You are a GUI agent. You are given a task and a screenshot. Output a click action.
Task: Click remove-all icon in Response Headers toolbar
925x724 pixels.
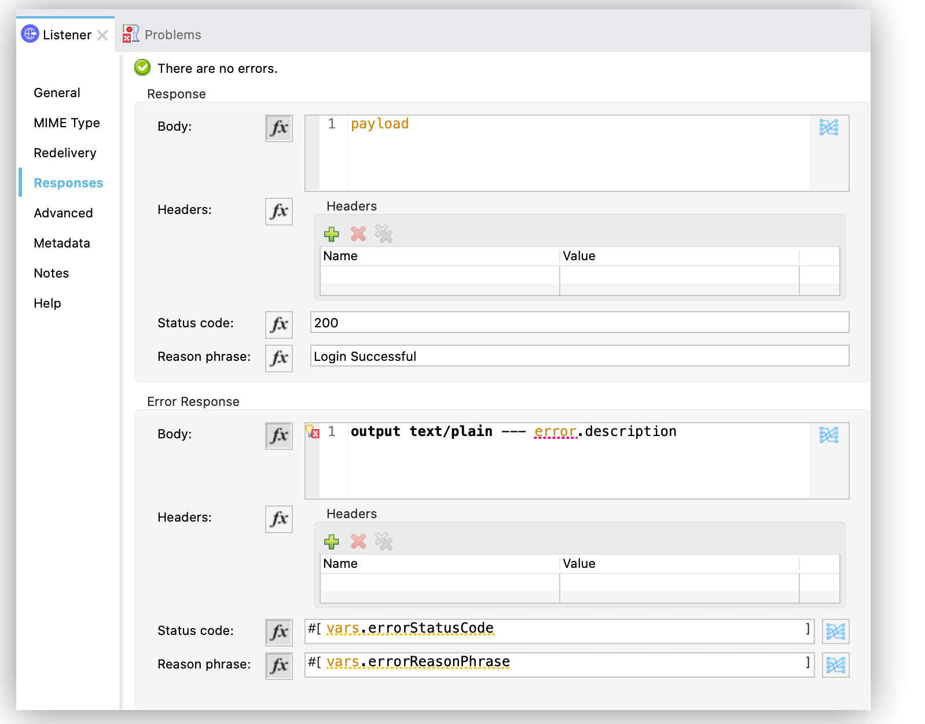pyautogui.click(x=384, y=234)
